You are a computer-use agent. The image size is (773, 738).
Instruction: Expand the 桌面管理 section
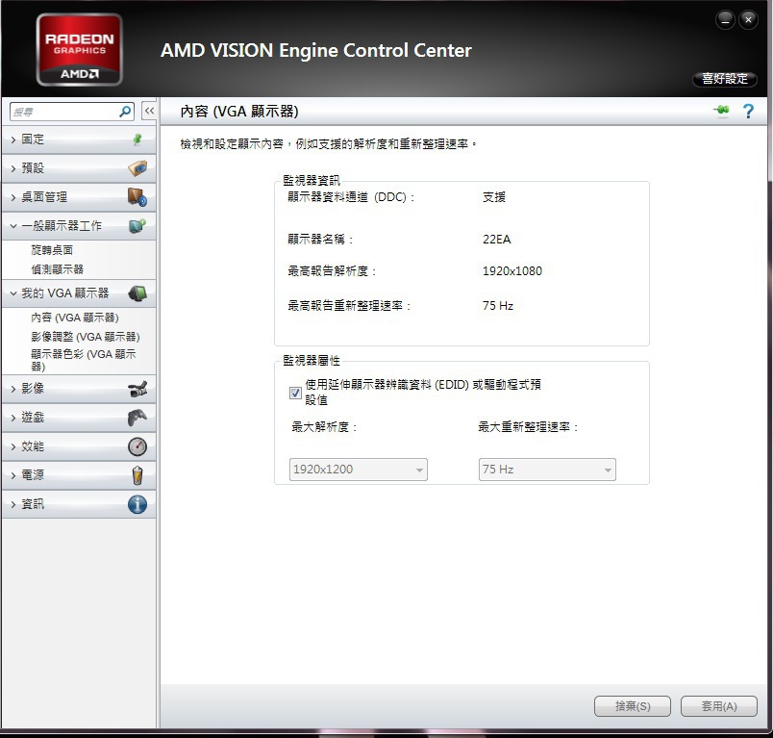(79, 197)
